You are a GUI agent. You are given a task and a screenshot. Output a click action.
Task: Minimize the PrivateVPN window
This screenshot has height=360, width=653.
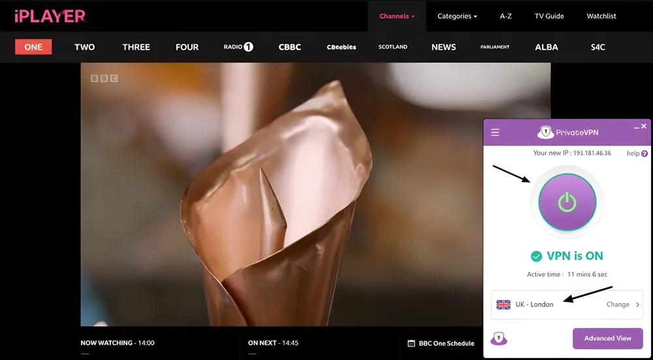coord(636,127)
